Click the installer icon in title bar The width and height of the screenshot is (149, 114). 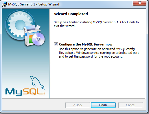coord(5,4)
